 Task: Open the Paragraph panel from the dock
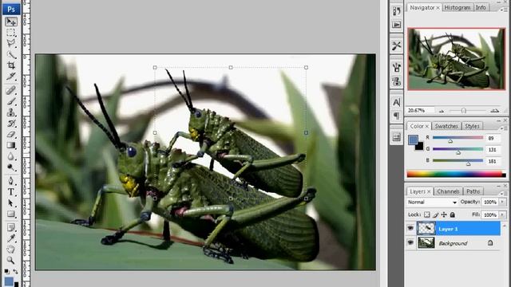[396, 116]
